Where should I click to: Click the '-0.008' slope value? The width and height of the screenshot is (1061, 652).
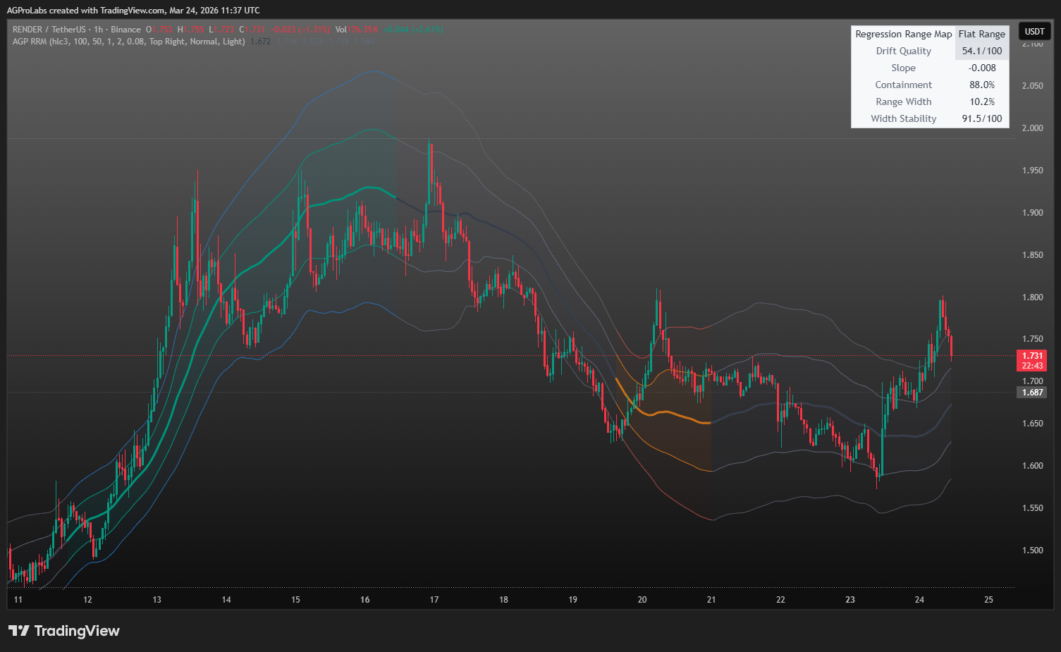[x=981, y=68]
